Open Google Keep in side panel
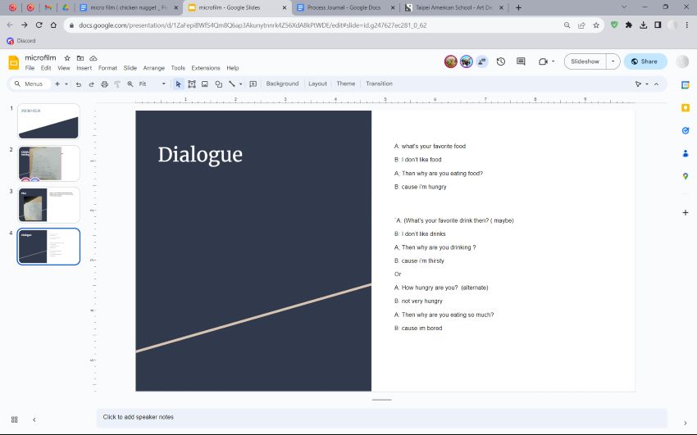This screenshot has width=697, height=435. 686,107
